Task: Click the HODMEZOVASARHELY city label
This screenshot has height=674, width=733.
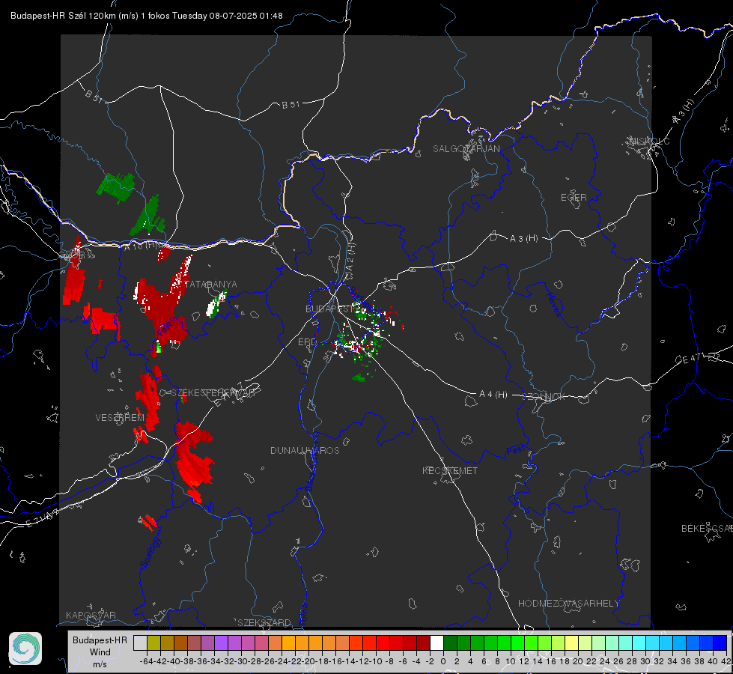Action: pyautogui.click(x=568, y=604)
